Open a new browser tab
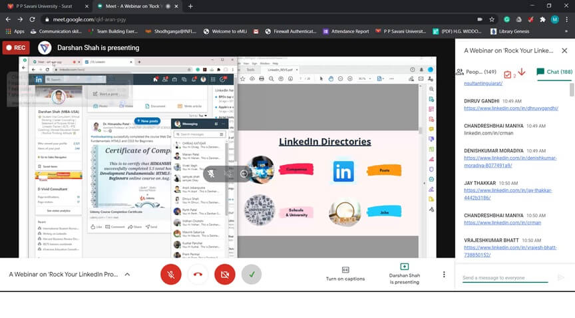575x318 pixels. (190, 6)
